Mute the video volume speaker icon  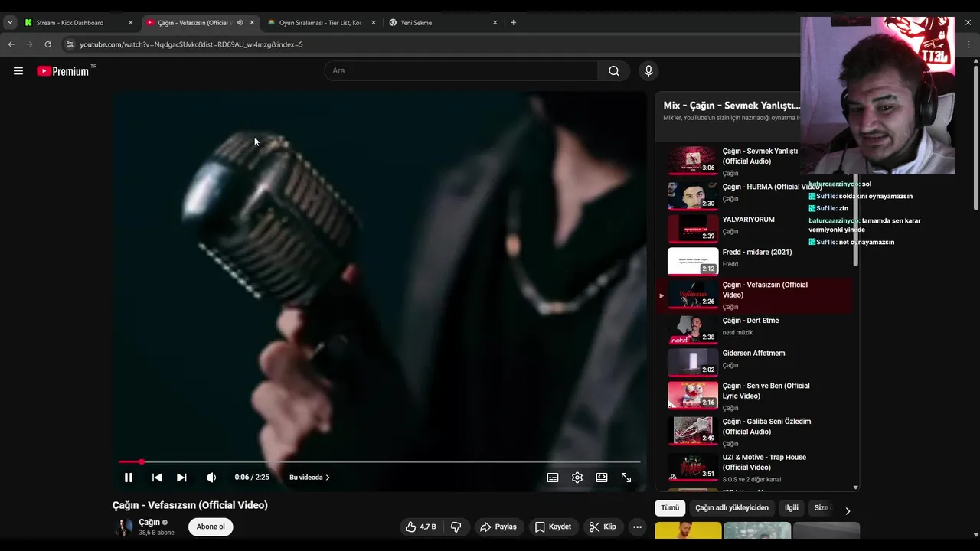[x=211, y=478]
